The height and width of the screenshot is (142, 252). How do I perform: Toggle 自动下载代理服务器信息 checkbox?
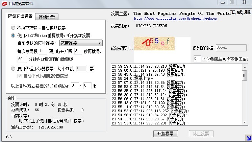click(20, 76)
